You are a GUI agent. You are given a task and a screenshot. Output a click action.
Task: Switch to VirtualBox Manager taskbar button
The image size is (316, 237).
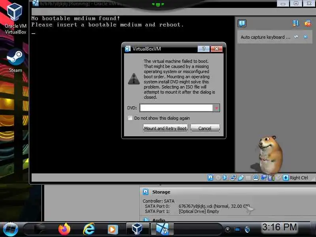tap(137, 229)
